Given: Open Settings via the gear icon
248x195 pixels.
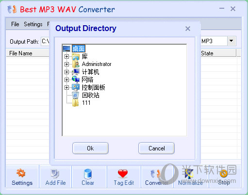Looking at the screenshot, I should click(21, 173).
